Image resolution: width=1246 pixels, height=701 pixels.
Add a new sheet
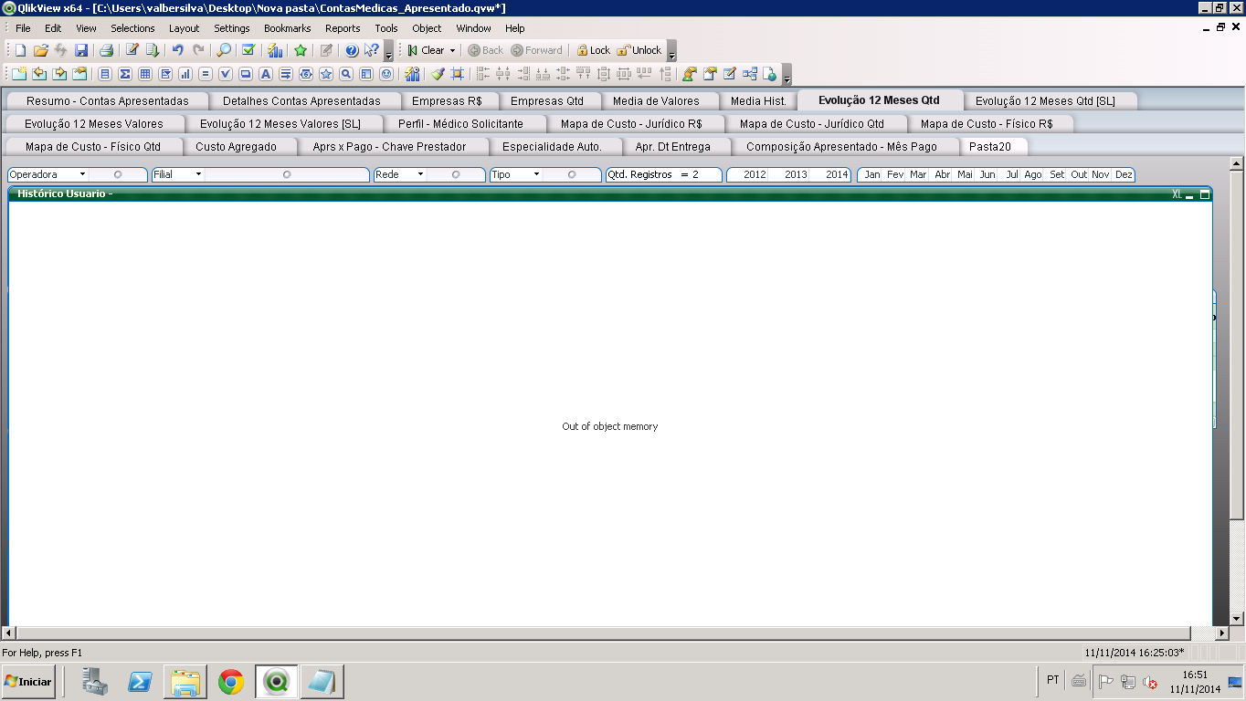[19, 74]
